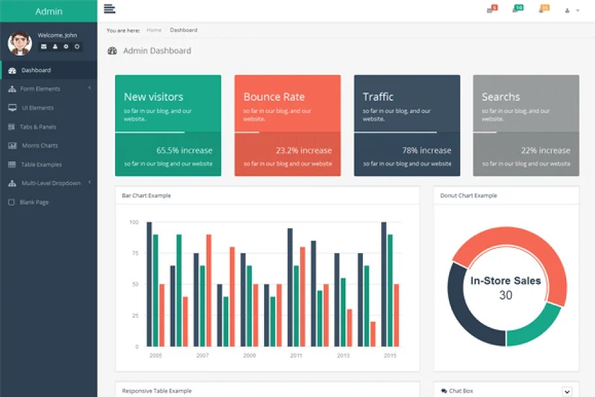Viewport: 595px width, 397px height.
Task: Click the user profile icon under Welcome, John
Action: click(x=55, y=46)
